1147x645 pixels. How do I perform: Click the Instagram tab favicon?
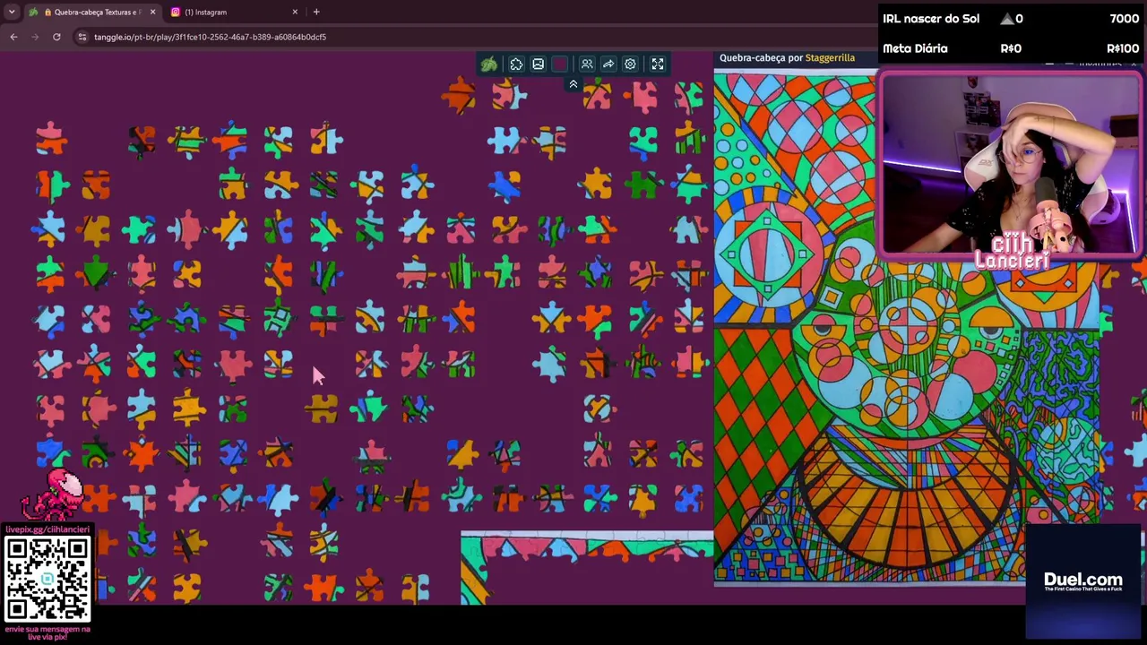(176, 12)
